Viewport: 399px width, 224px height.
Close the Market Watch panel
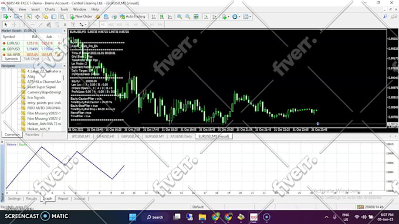64,30
